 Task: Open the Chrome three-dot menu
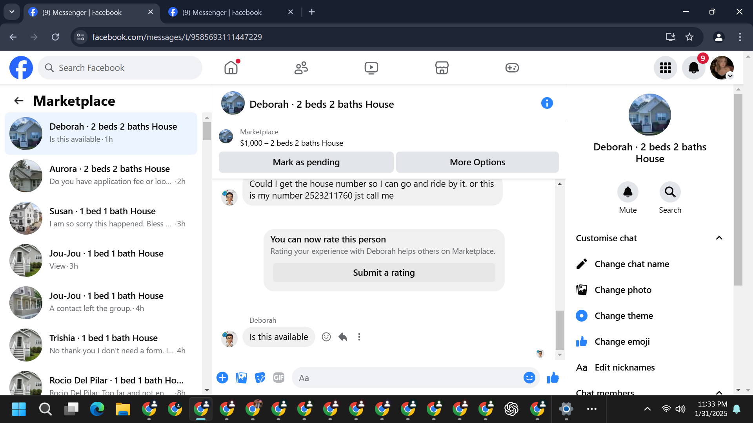(740, 37)
